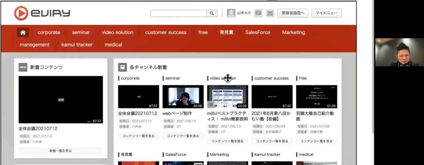Screen dimensions: 424x165
Task: Click the Eviry logo
Action: (x=42, y=13)
